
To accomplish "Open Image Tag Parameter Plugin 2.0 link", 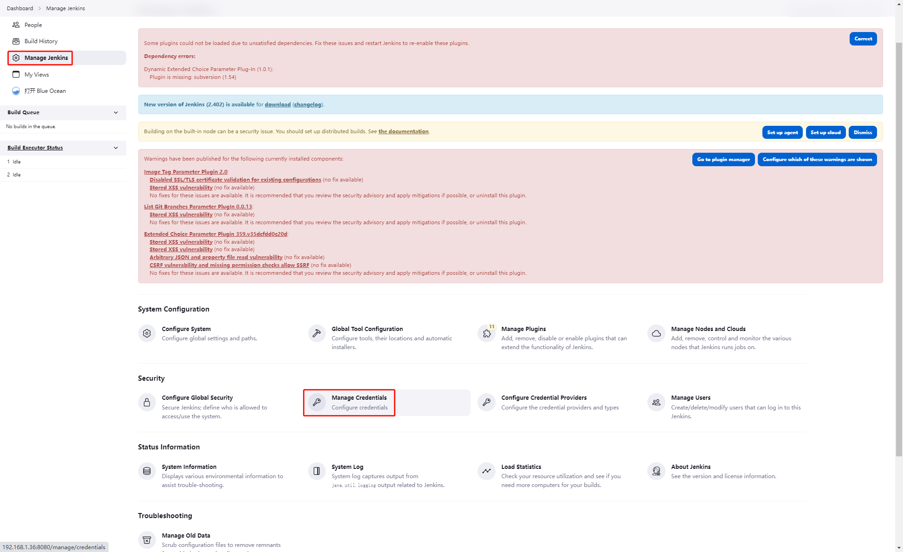I will click(x=186, y=172).
